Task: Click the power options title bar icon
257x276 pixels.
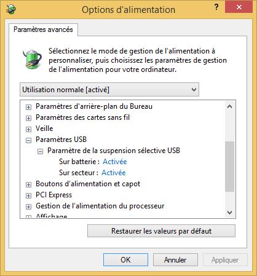Action: pyautogui.click(x=10, y=9)
